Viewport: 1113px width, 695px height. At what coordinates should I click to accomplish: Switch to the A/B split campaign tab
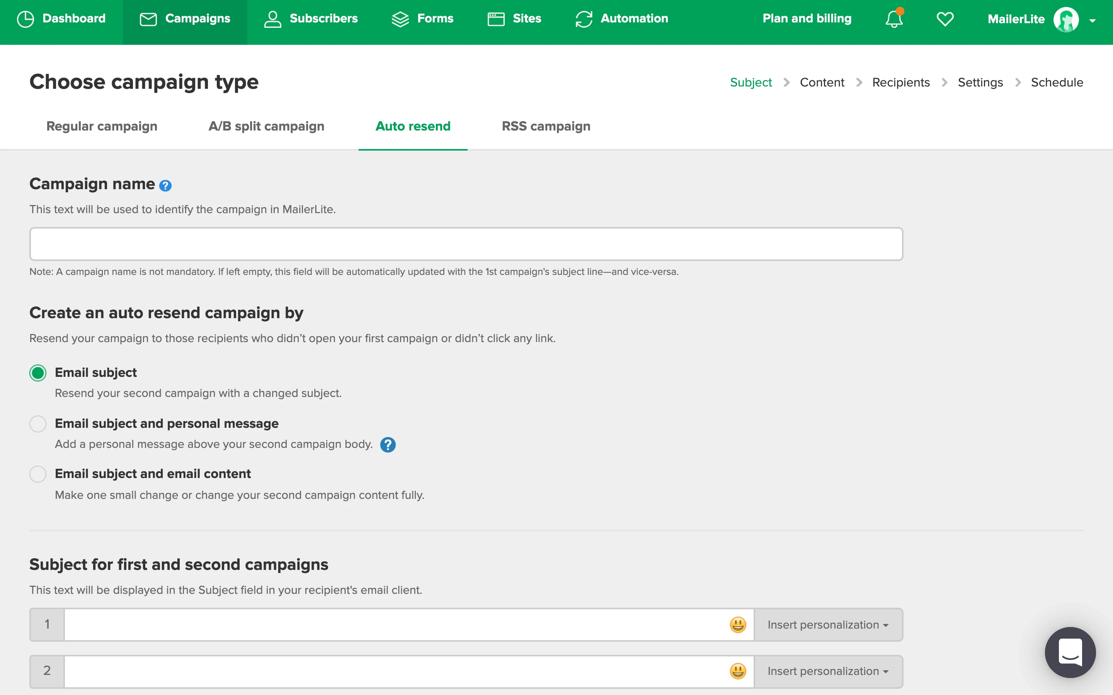(266, 126)
